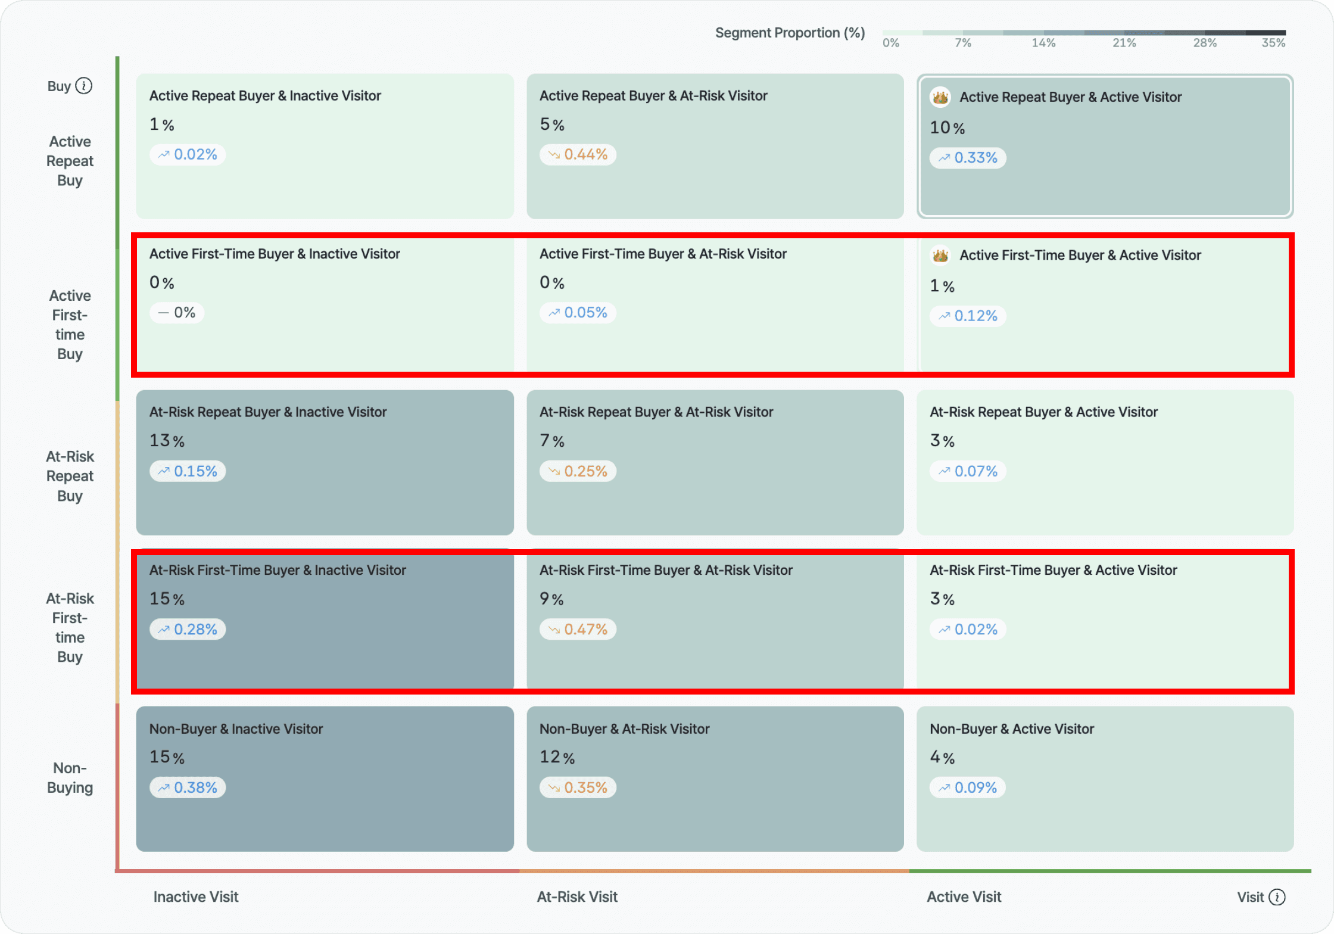Open the At-Risk First-Time Buyer & Inactive Visitor segment
Screen dimensions: 1334x934
[x=325, y=661]
